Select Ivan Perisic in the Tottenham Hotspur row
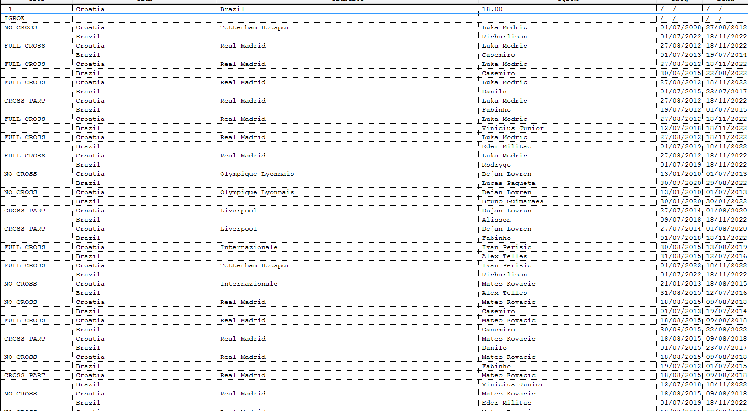 coord(507,265)
